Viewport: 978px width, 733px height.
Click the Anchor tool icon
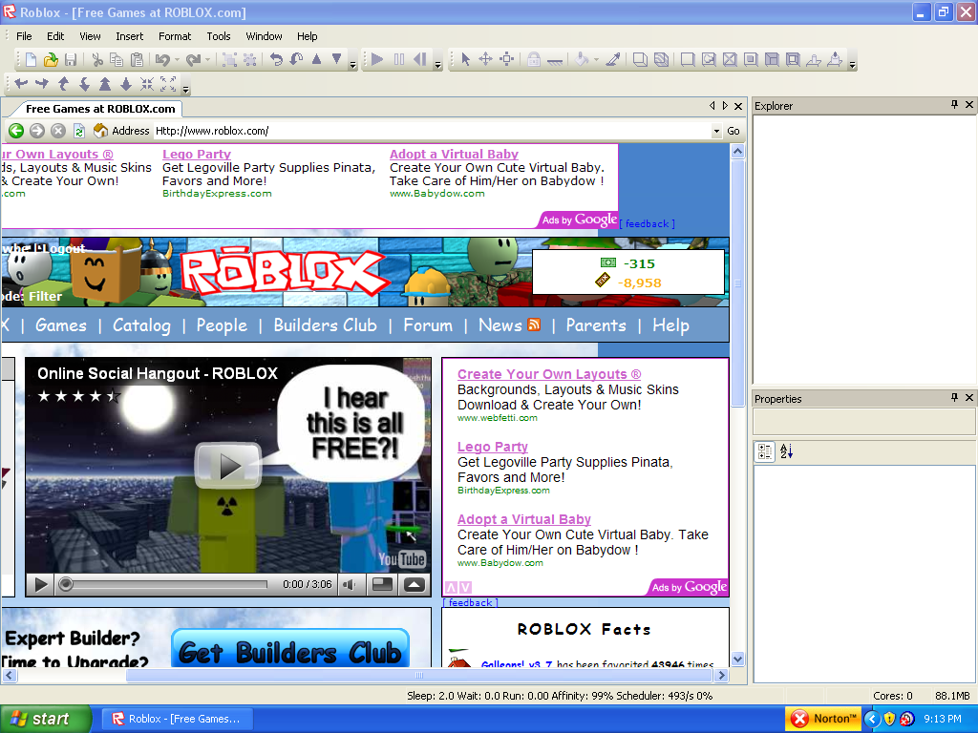pos(555,60)
